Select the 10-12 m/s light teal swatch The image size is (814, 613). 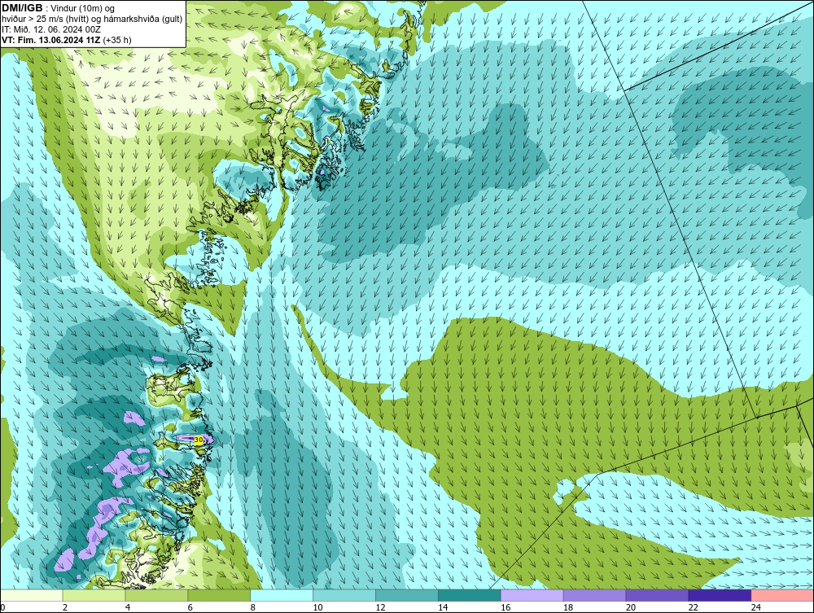coord(344,595)
